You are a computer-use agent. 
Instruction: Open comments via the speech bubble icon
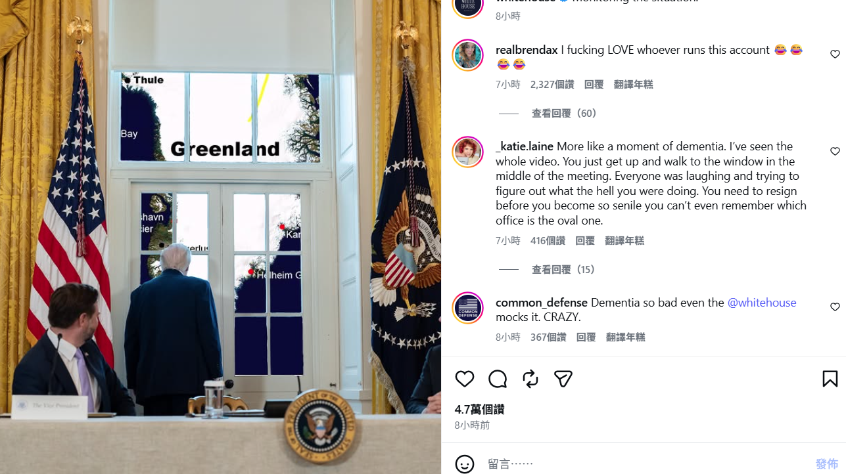(x=498, y=379)
